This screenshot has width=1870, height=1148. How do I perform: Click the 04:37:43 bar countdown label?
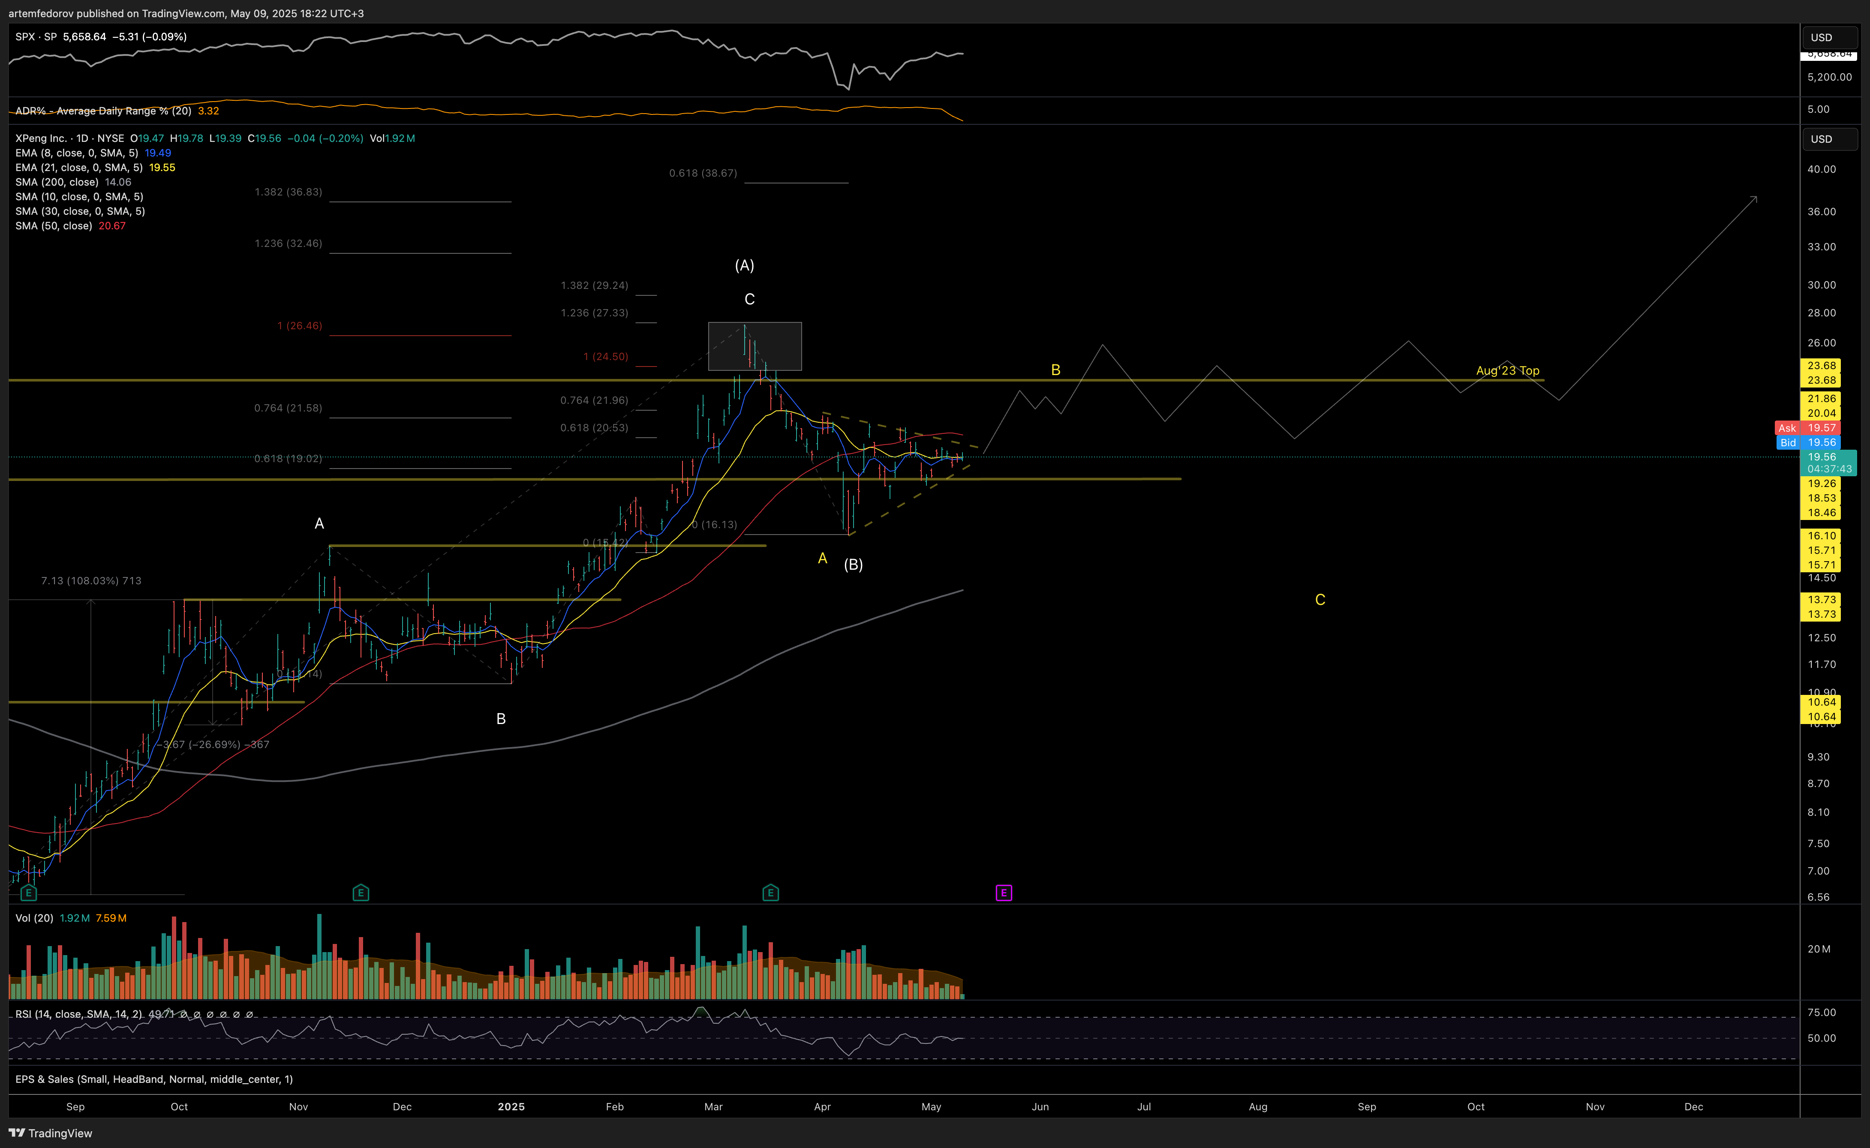tap(1828, 469)
